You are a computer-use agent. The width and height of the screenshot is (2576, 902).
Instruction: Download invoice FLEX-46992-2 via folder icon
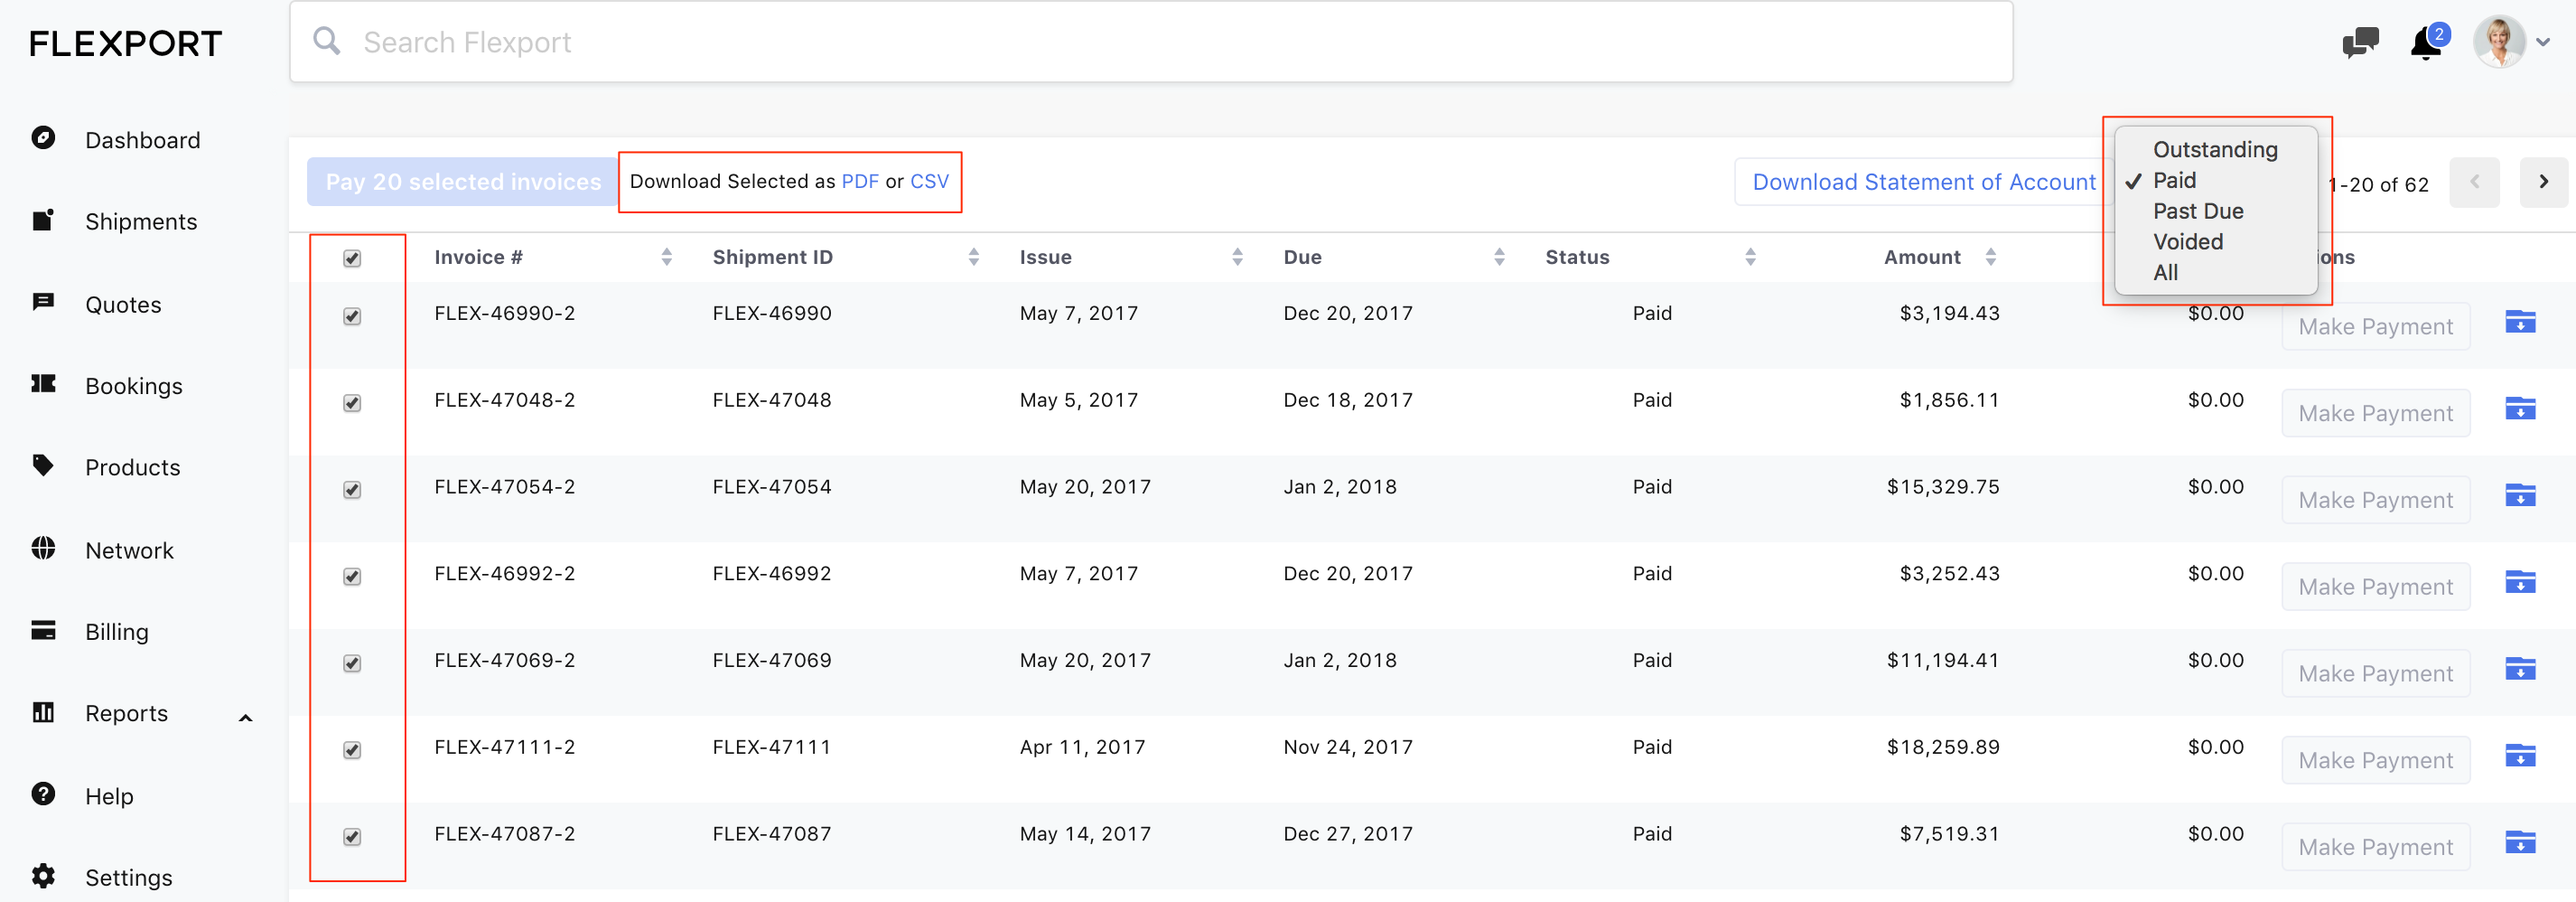[2520, 583]
